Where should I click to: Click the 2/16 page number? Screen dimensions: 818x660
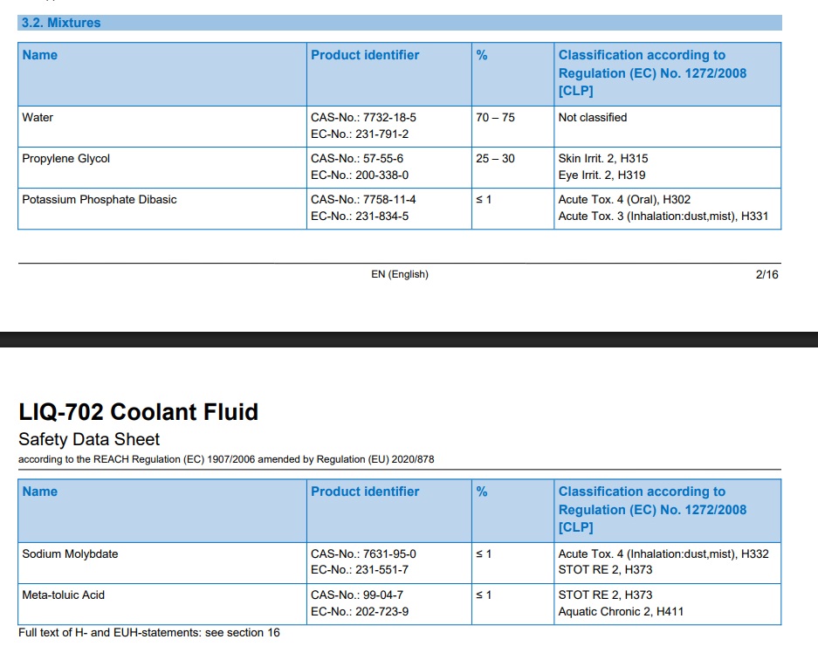click(x=766, y=274)
